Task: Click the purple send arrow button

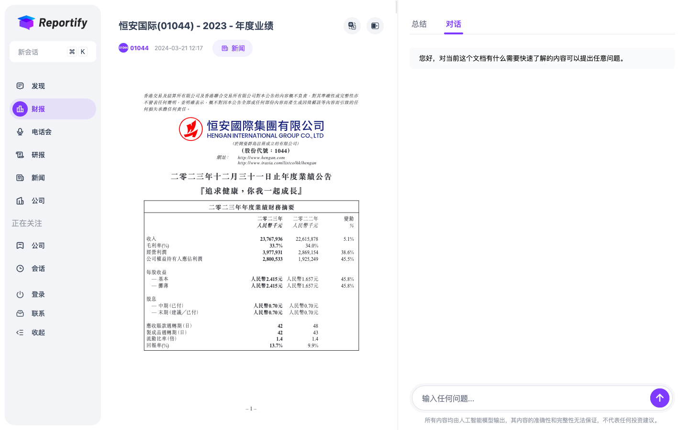Action: tap(660, 398)
